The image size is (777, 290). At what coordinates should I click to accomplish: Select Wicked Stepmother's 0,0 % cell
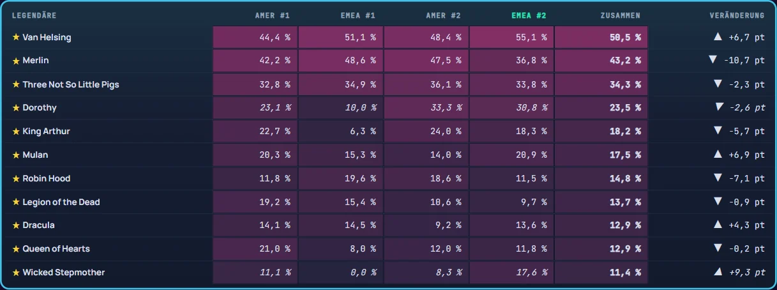click(341, 272)
